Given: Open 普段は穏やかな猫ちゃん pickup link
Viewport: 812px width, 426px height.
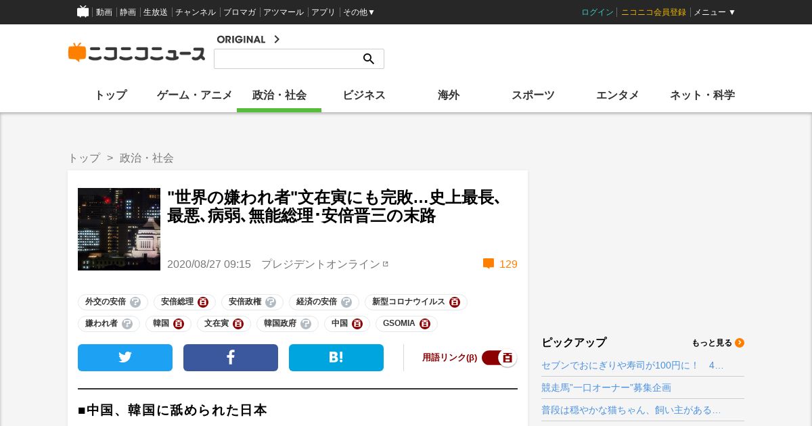Looking at the screenshot, I should point(631,410).
